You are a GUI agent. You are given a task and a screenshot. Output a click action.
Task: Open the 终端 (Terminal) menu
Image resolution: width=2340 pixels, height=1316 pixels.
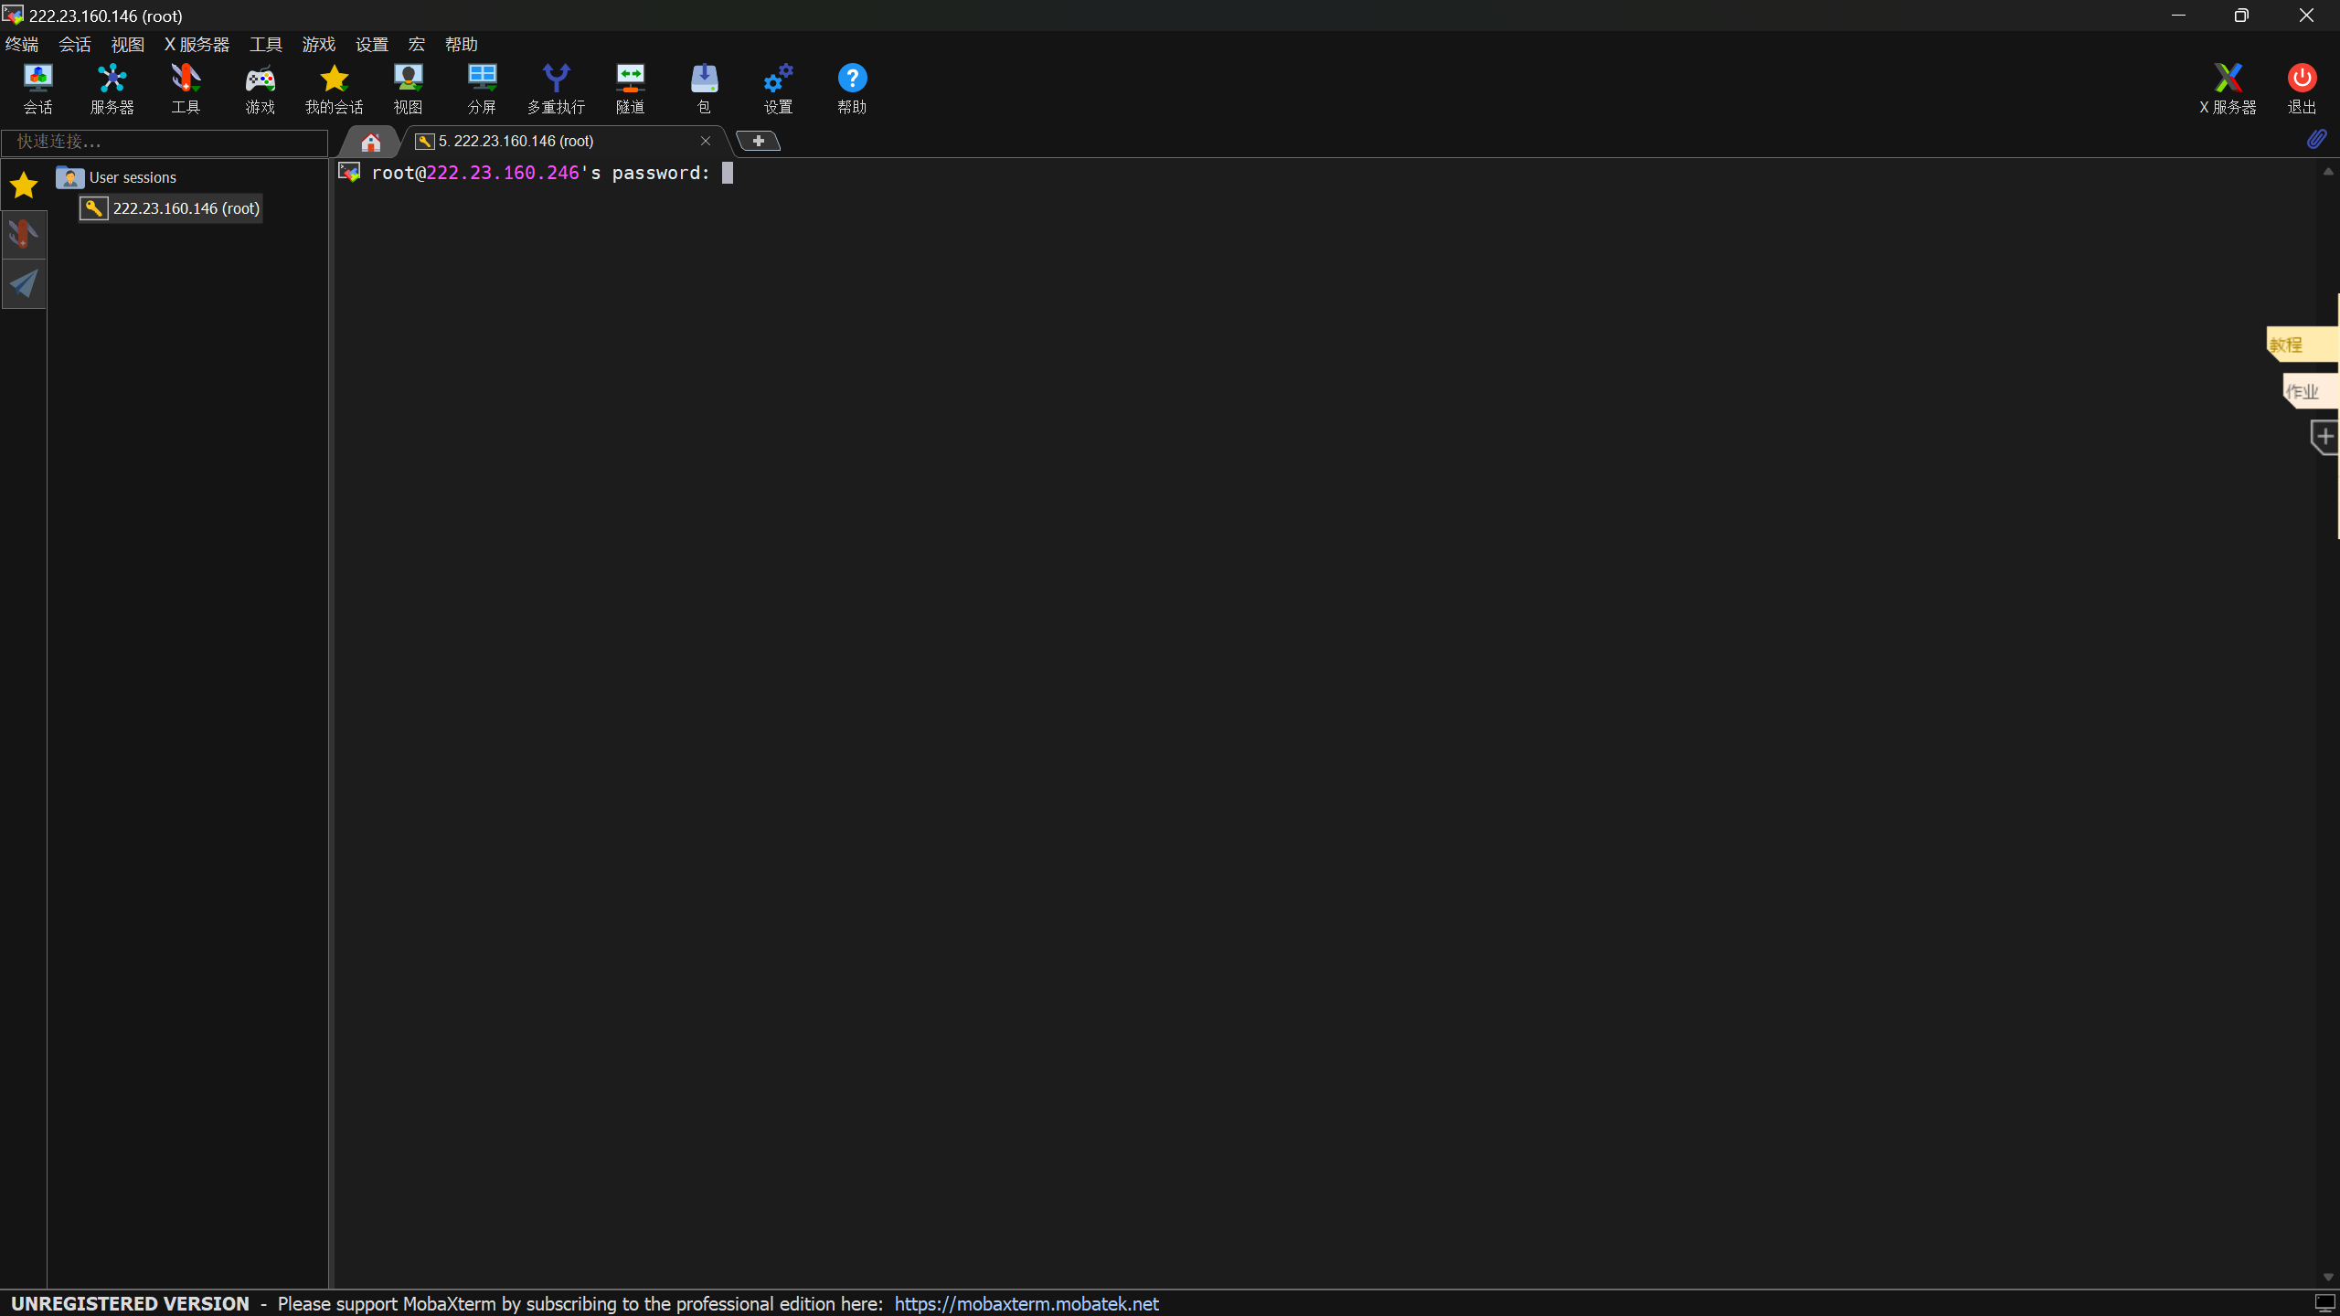pyautogui.click(x=22, y=44)
